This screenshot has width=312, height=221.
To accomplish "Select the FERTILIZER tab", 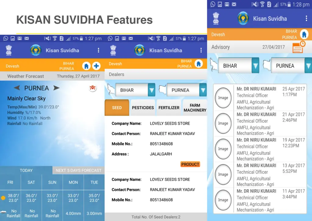I will 169,108.
